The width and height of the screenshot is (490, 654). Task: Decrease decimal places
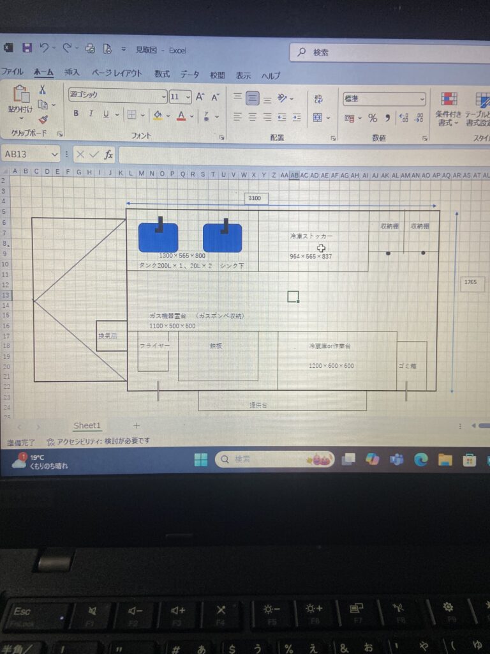click(x=419, y=118)
